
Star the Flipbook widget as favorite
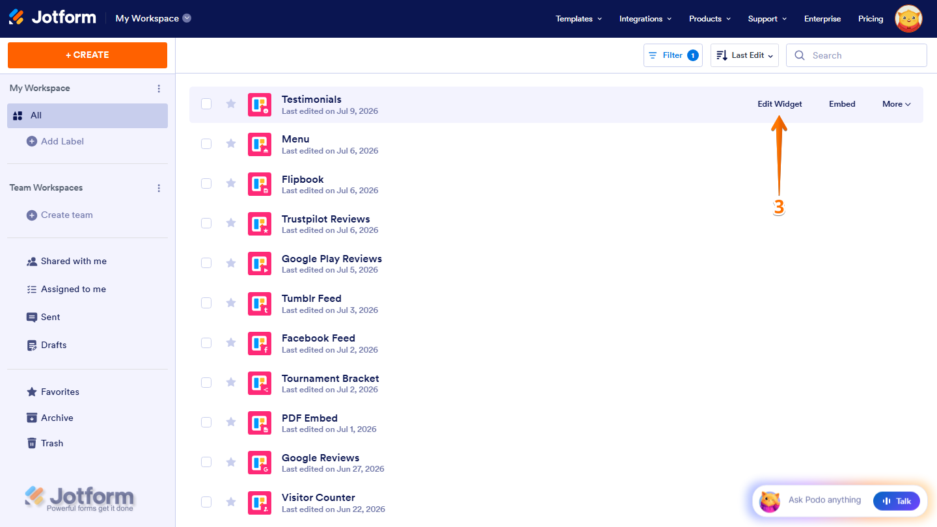click(x=231, y=183)
